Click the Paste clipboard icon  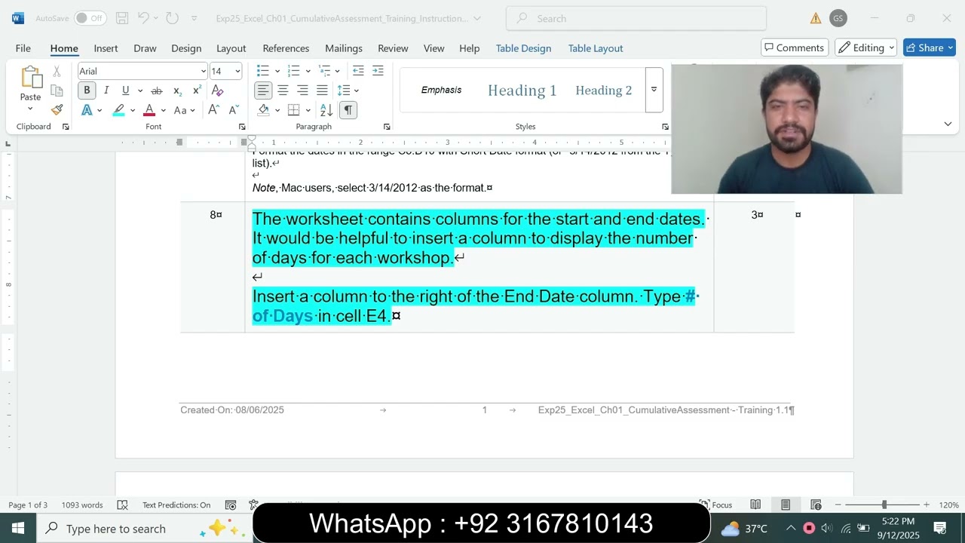(x=31, y=78)
